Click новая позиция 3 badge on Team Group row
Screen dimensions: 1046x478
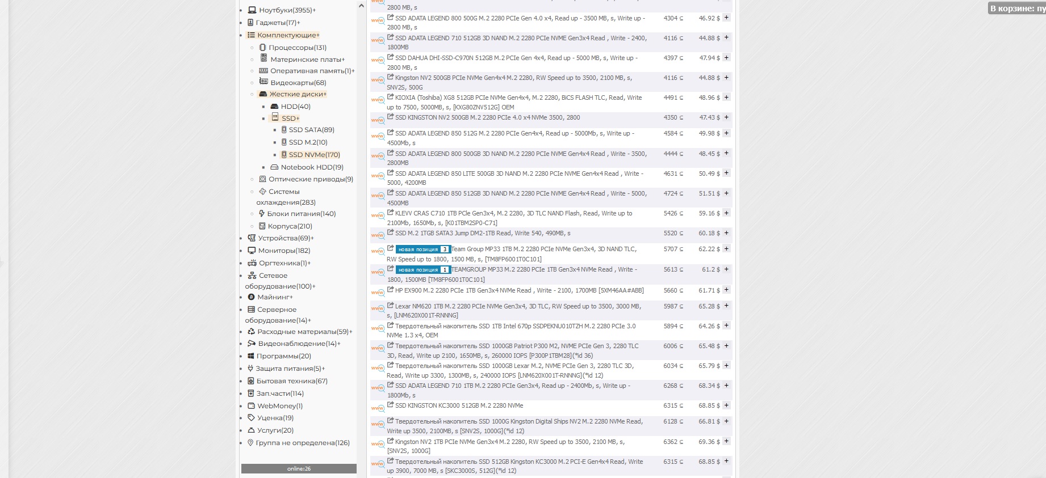coord(423,249)
